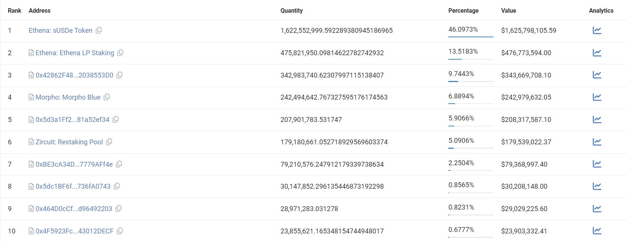Open address 0xBE3cA34D...7779AFf4e
Viewport: 627px width, 242px height.
pyautogui.click(x=74, y=164)
